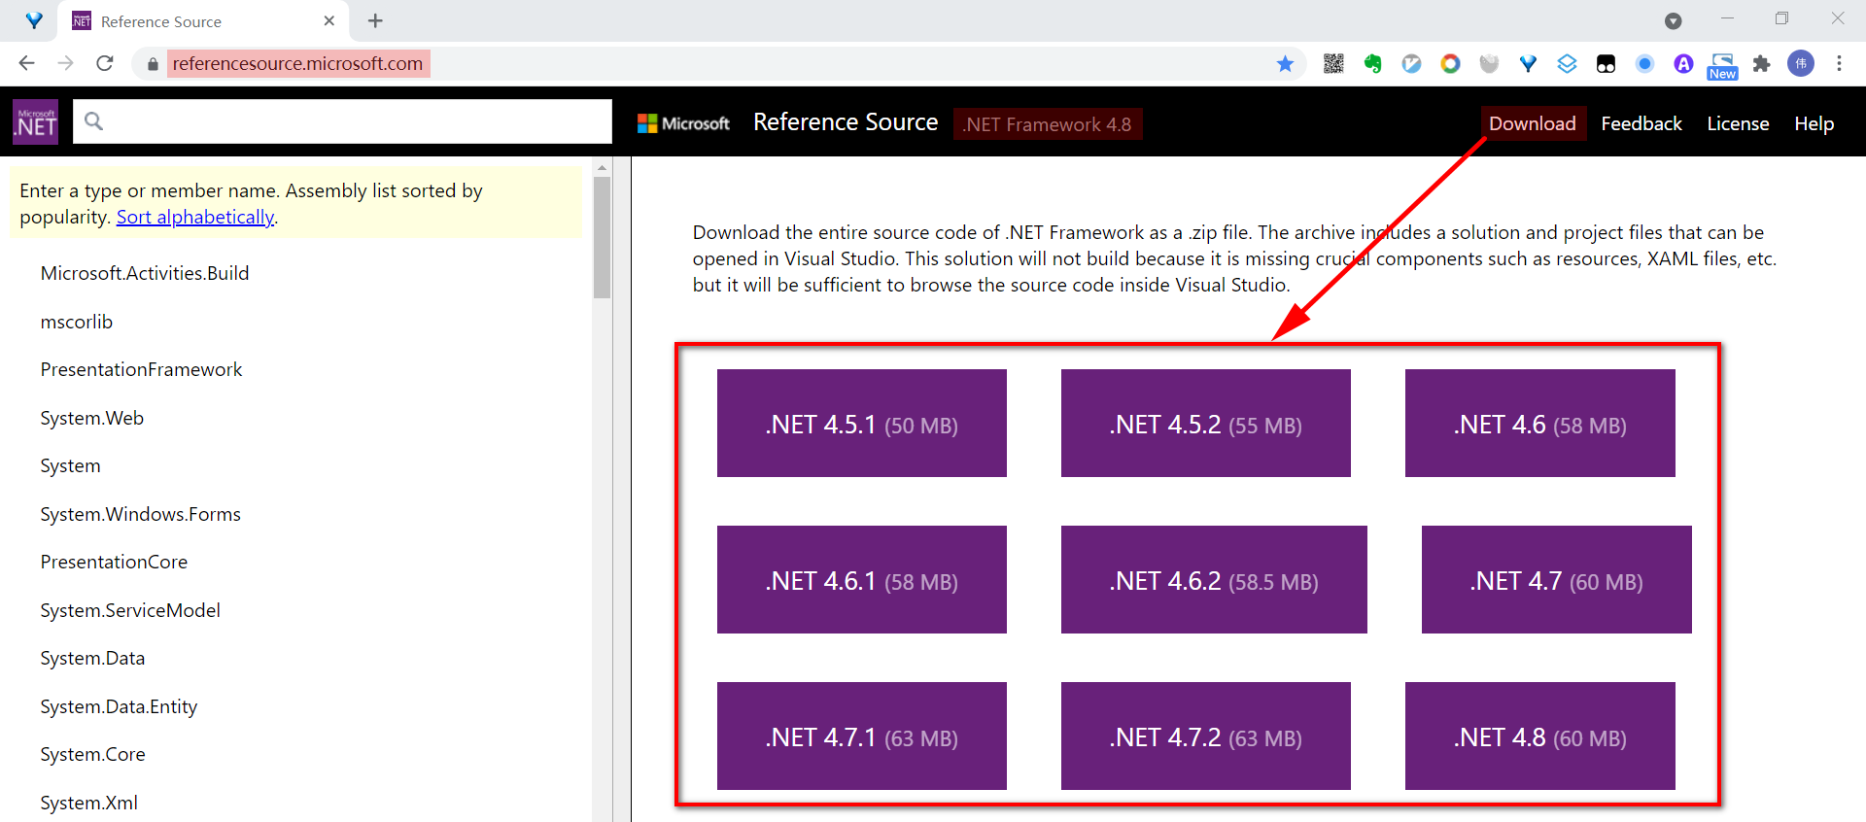
Task: Select the Reference Source browser tab
Action: pyautogui.click(x=204, y=21)
